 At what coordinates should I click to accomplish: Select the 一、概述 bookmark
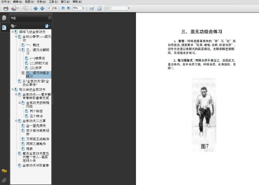[x=33, y=45]
